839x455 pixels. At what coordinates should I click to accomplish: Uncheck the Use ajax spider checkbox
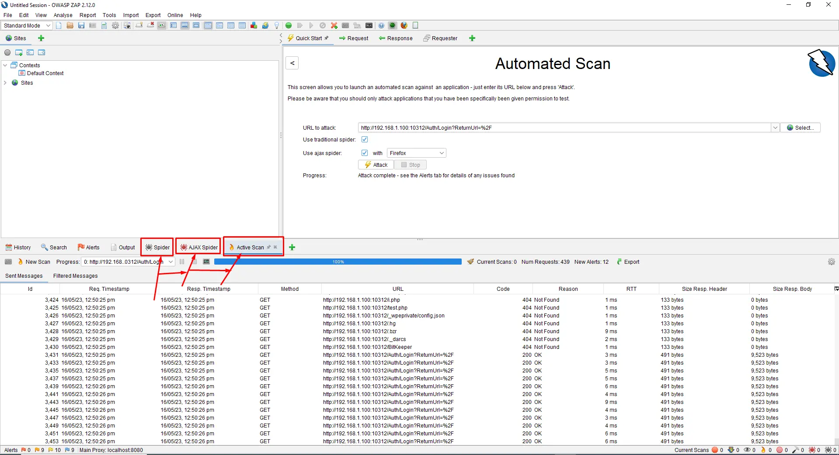(x=365, y=153)
